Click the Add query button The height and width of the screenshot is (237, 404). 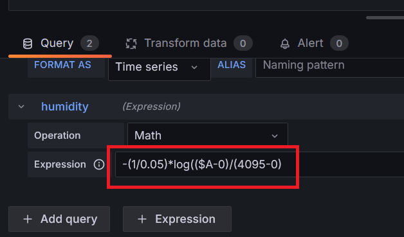(x=59, y=219)
